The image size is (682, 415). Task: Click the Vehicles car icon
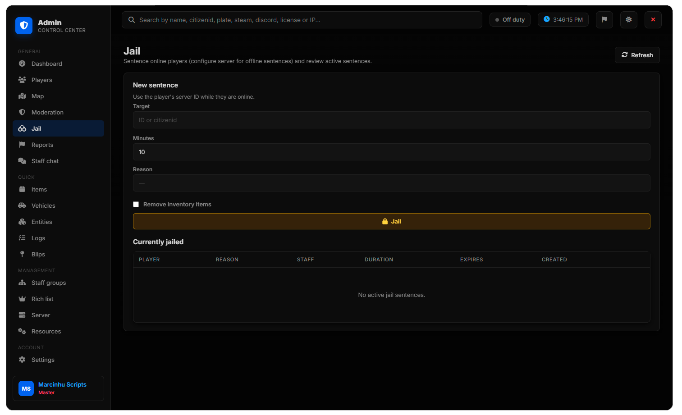pos(22,205)
